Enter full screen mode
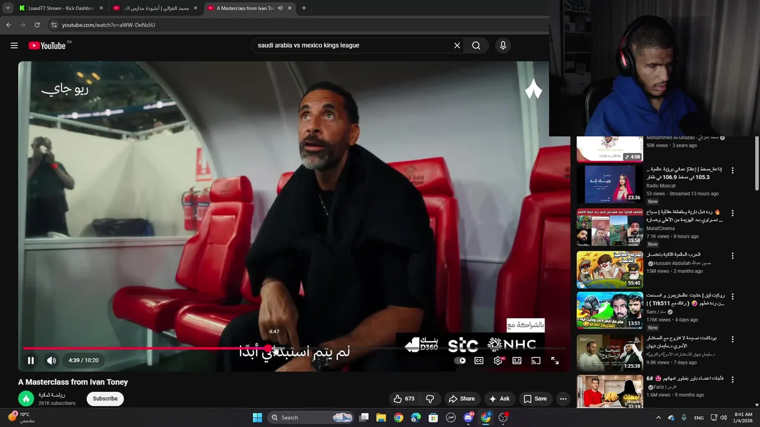 [x=555, y=361]
